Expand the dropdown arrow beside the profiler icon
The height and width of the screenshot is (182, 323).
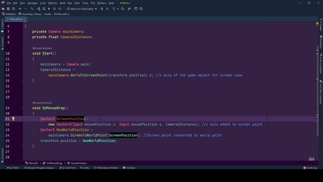118,9
